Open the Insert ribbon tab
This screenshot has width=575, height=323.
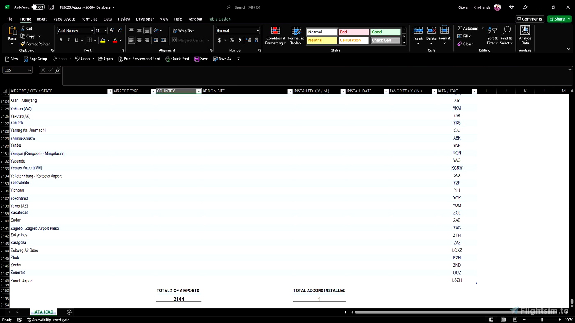click(x=42, y=19)
